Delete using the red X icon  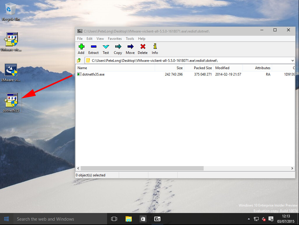pyautogui.click(x=143, y=46)
